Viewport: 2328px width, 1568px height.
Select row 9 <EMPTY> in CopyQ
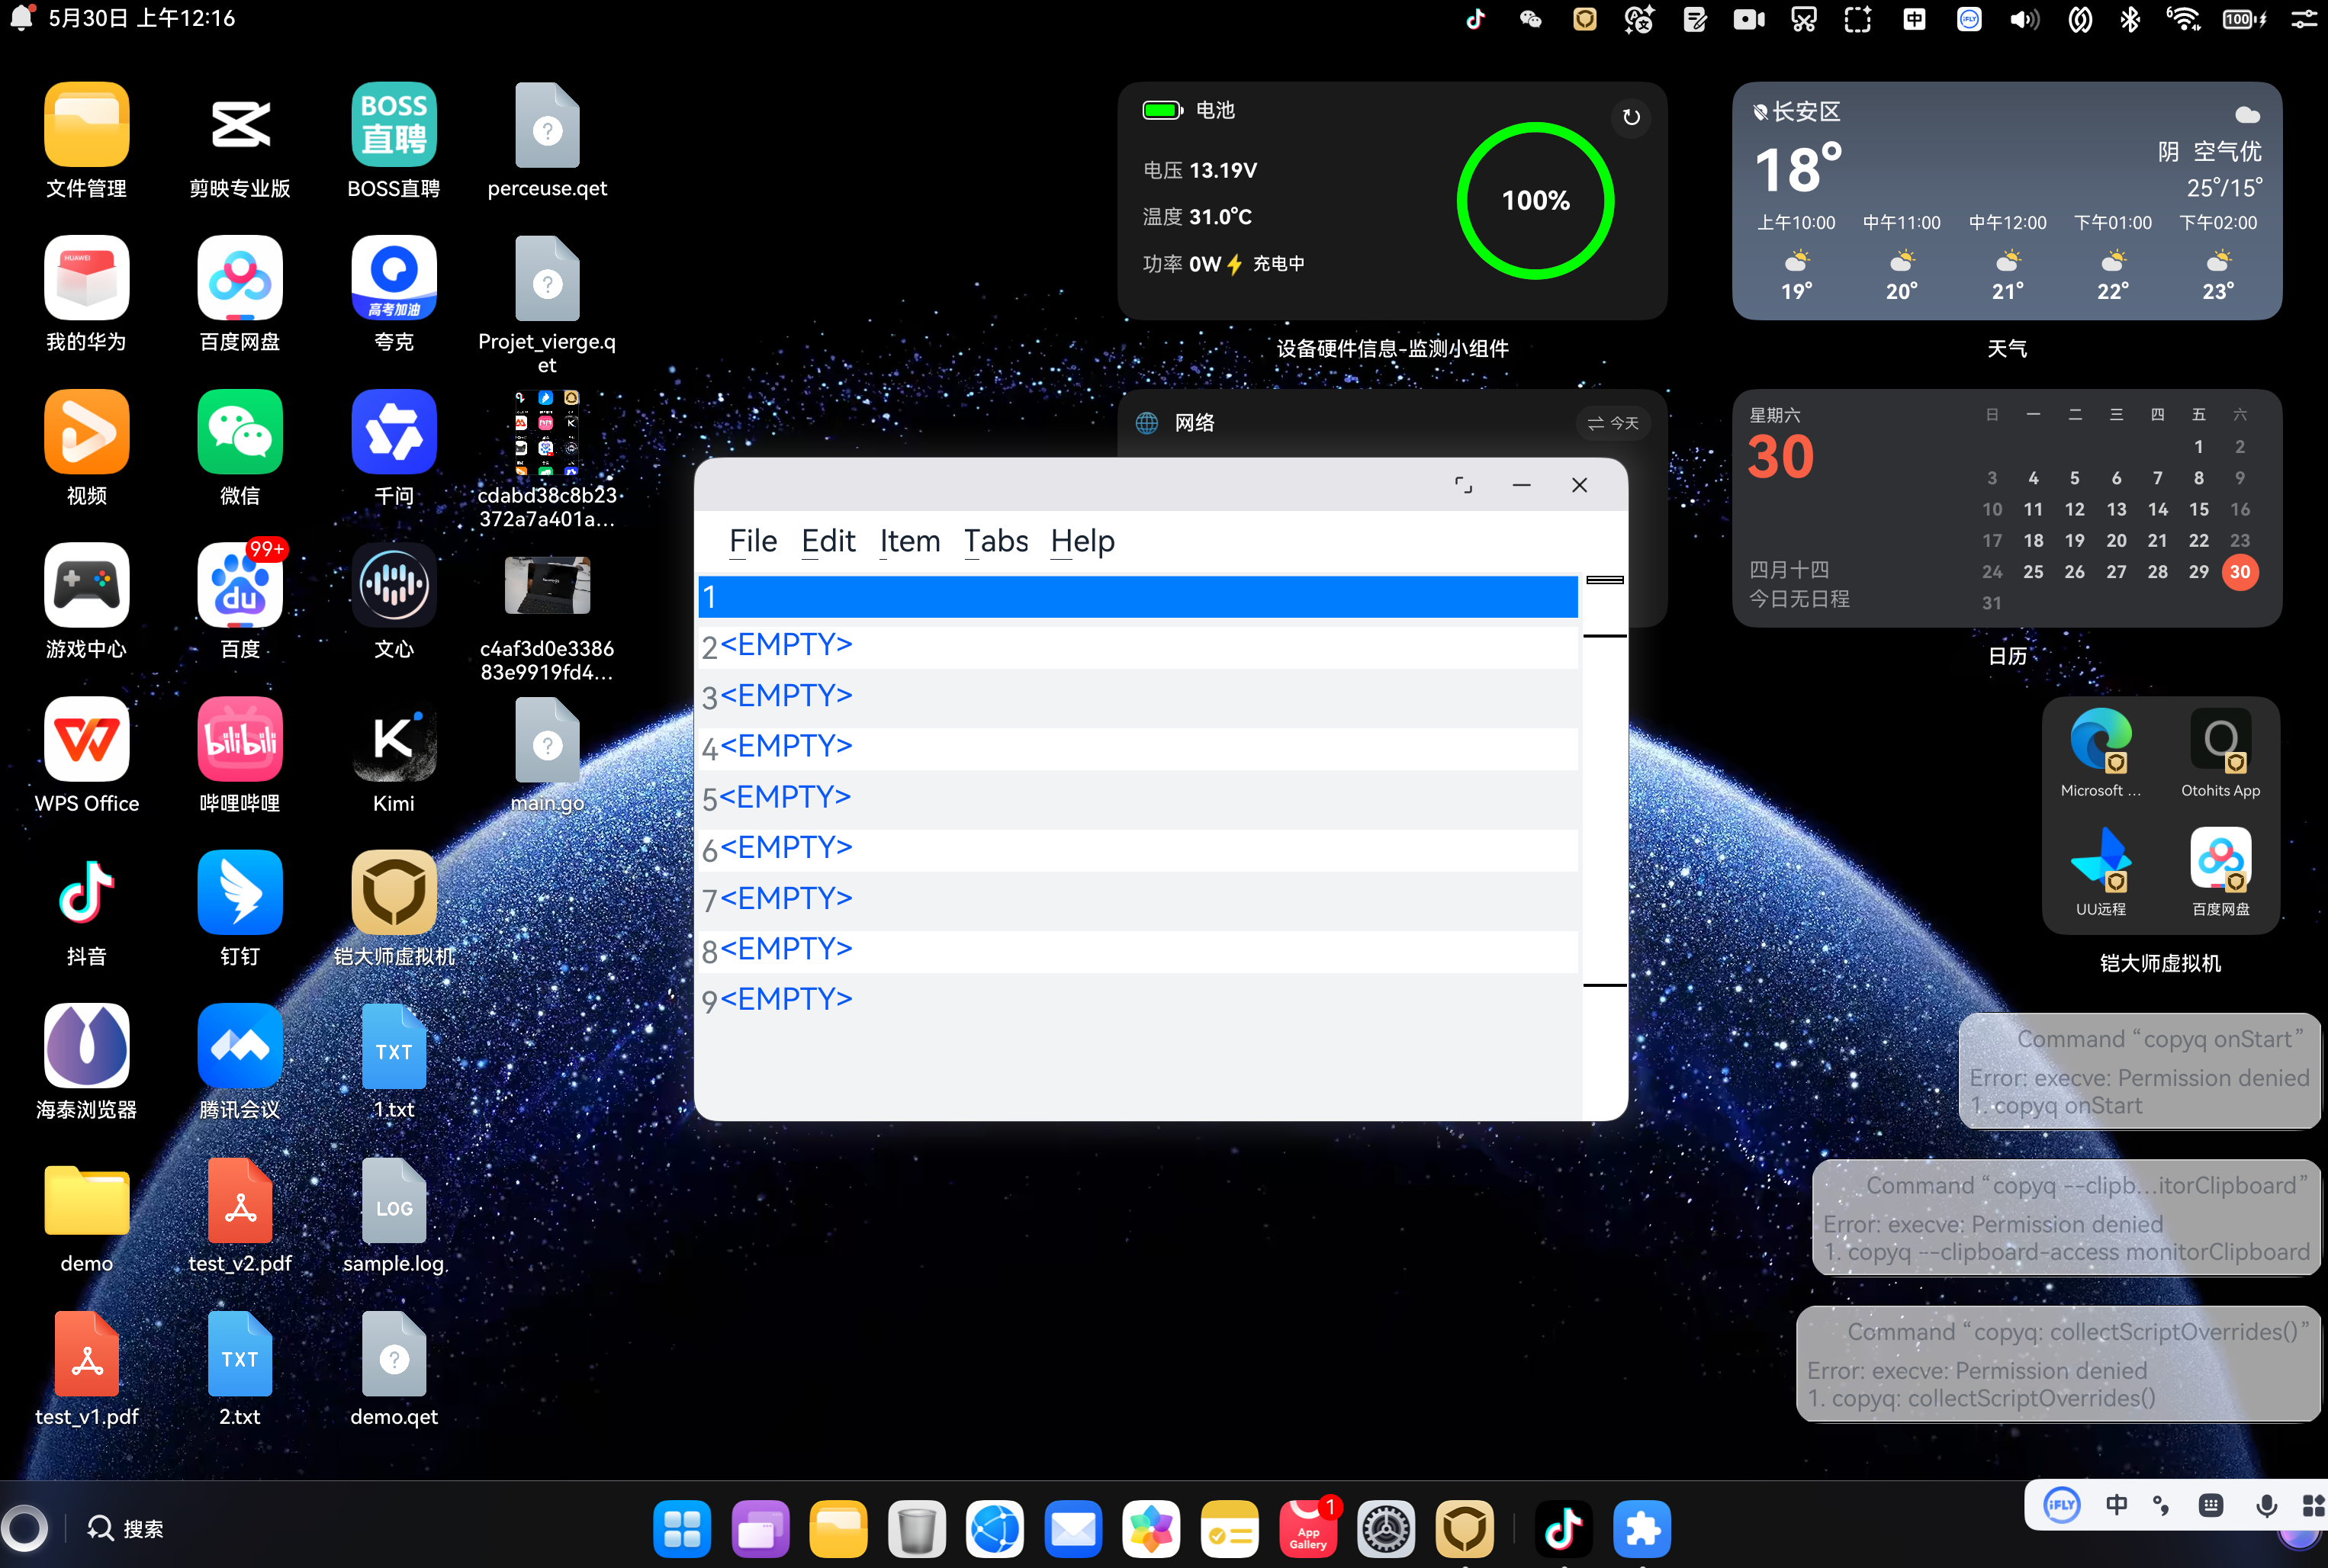click(x=1138, y=1000)
